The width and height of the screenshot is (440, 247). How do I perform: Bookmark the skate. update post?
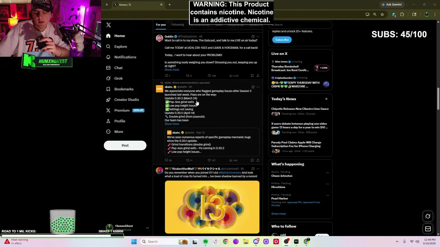pos(252,160)
